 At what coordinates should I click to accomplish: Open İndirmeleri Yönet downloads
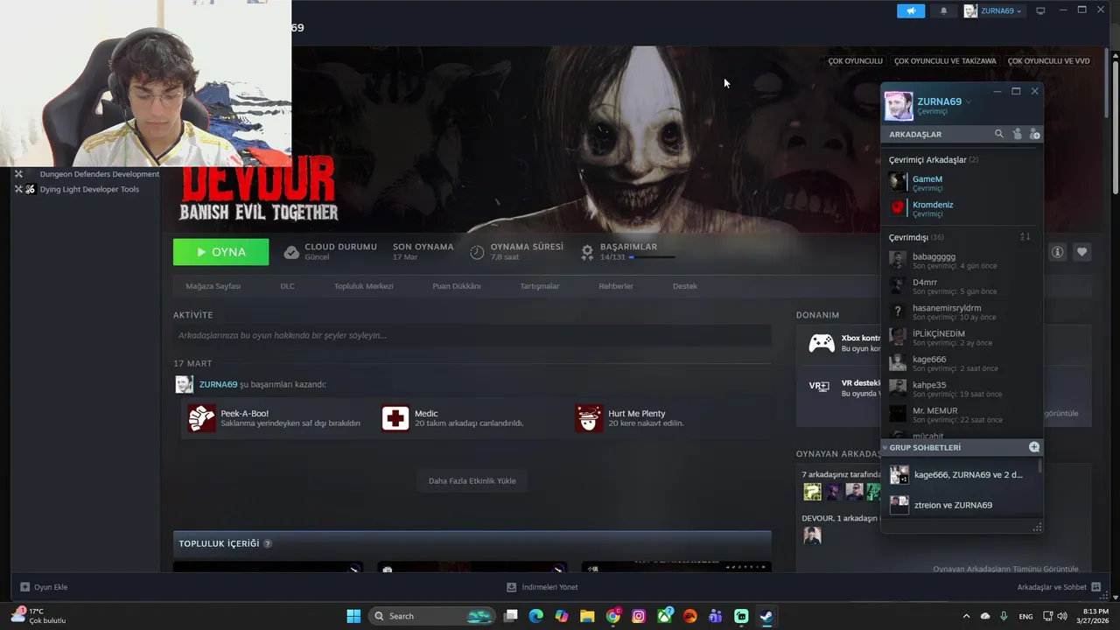pyautogui.click(x=542, y=587)
